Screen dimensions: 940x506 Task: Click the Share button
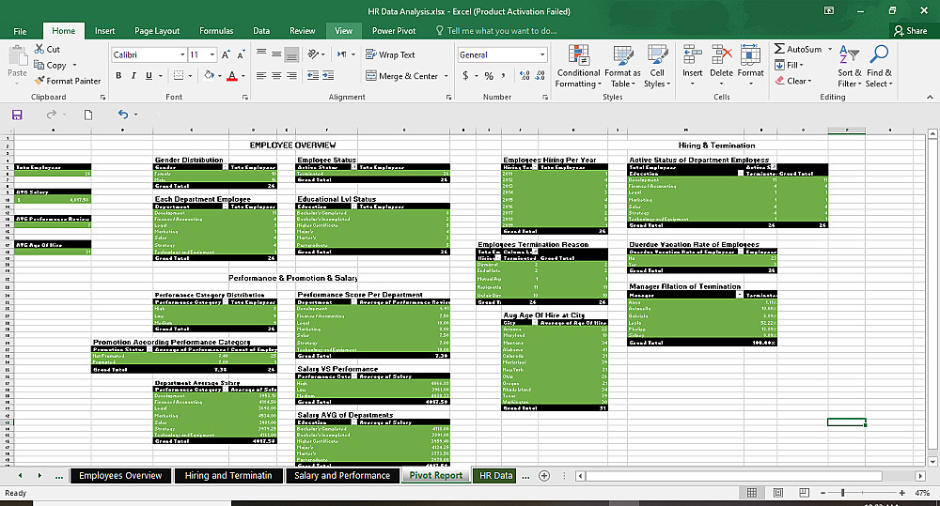(x=910, y=31)
